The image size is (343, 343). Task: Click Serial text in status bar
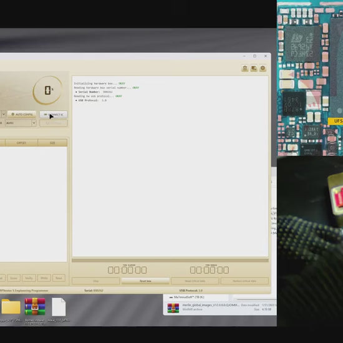pyautogui.click(x=94, y=291)
